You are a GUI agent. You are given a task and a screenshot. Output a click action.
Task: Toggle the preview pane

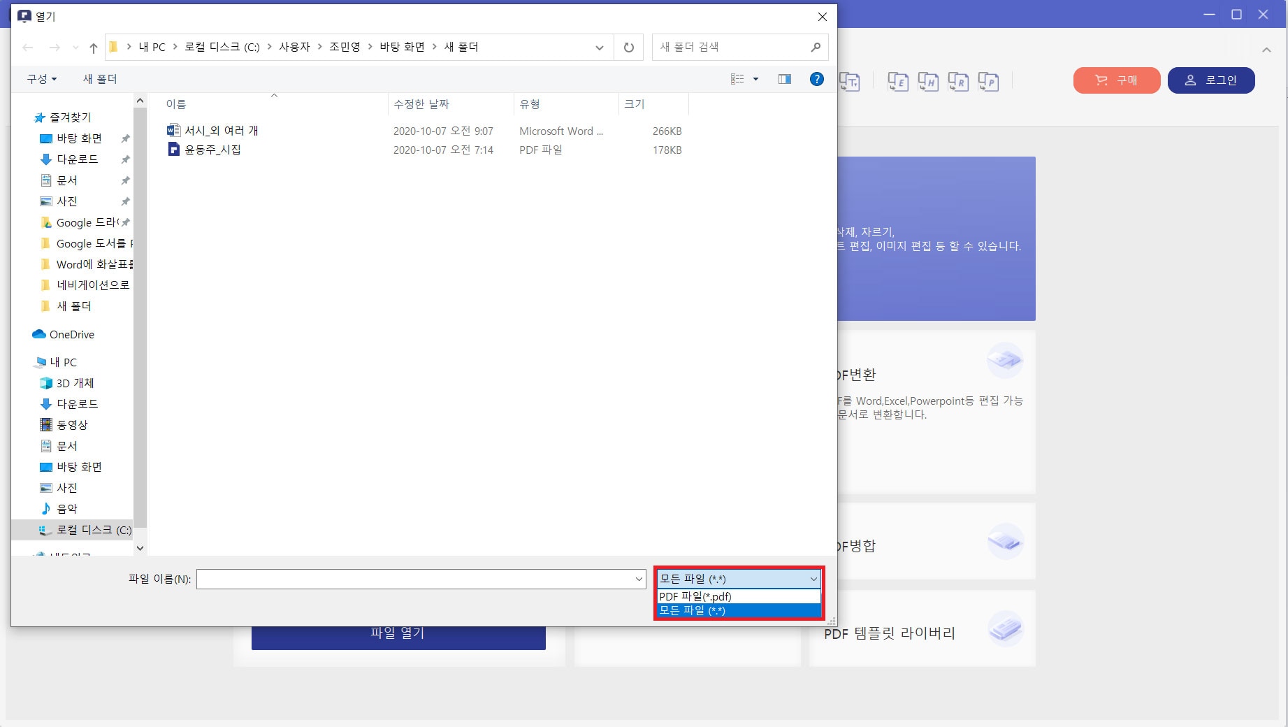point(785,79)
